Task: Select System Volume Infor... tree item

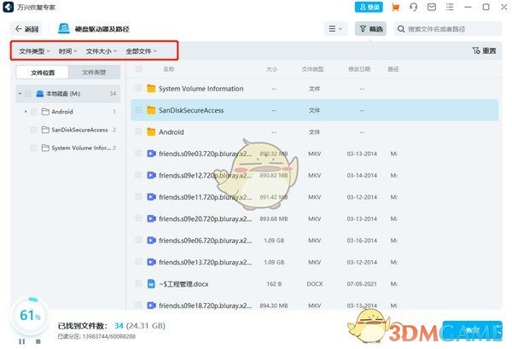Action: click(81, 148)
